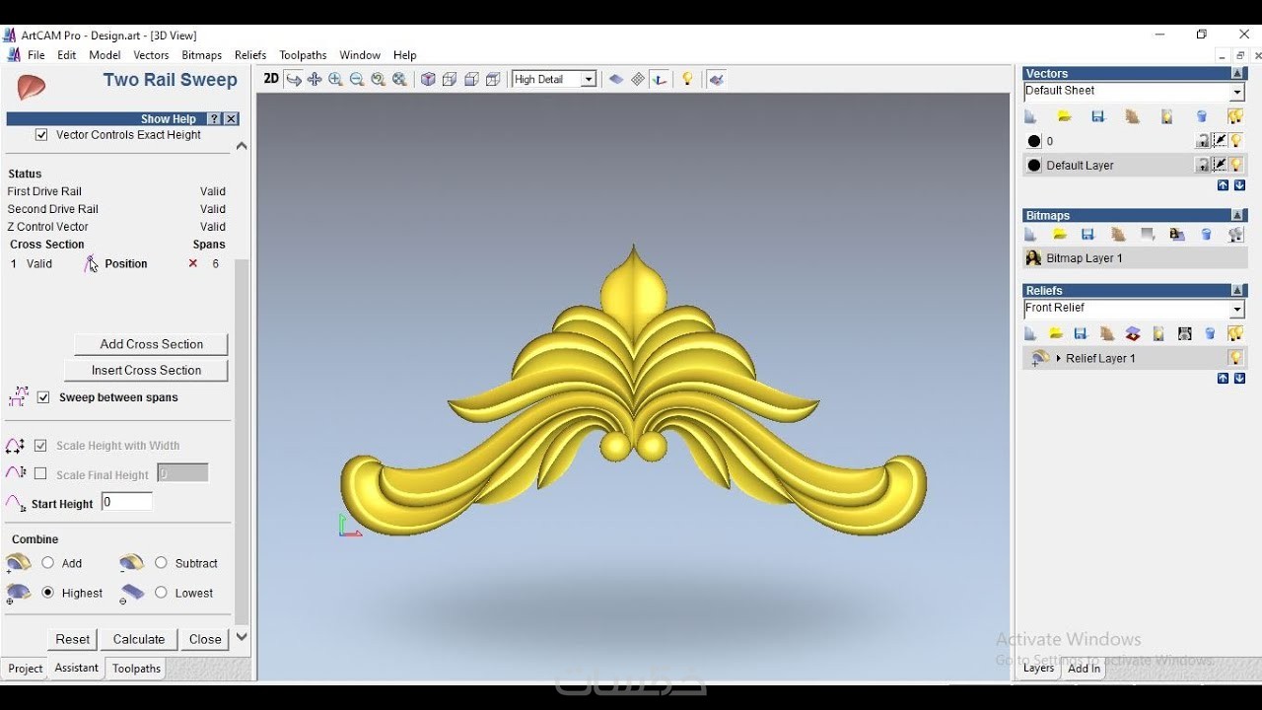Collapse the Bitmaps panel

1237,215
